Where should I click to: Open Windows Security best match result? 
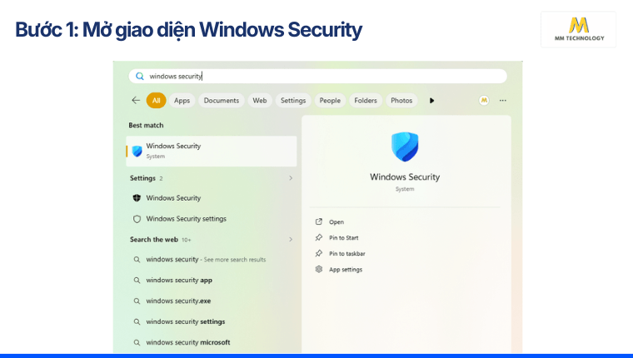point(211,151)
